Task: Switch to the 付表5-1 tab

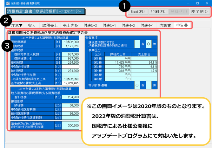Action: coord(109,25)
